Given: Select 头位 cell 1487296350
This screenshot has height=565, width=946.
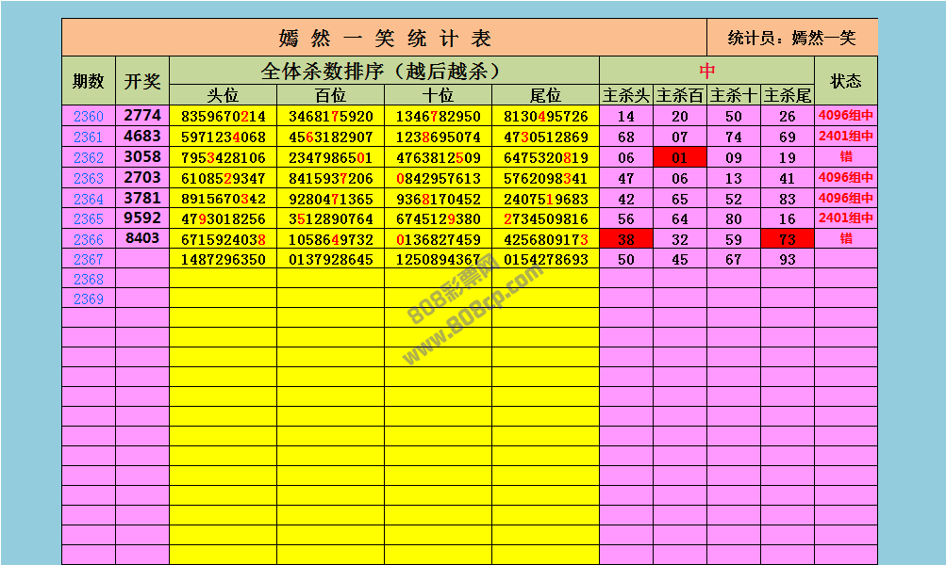Looking at the screenshot, I should (223, 259).
